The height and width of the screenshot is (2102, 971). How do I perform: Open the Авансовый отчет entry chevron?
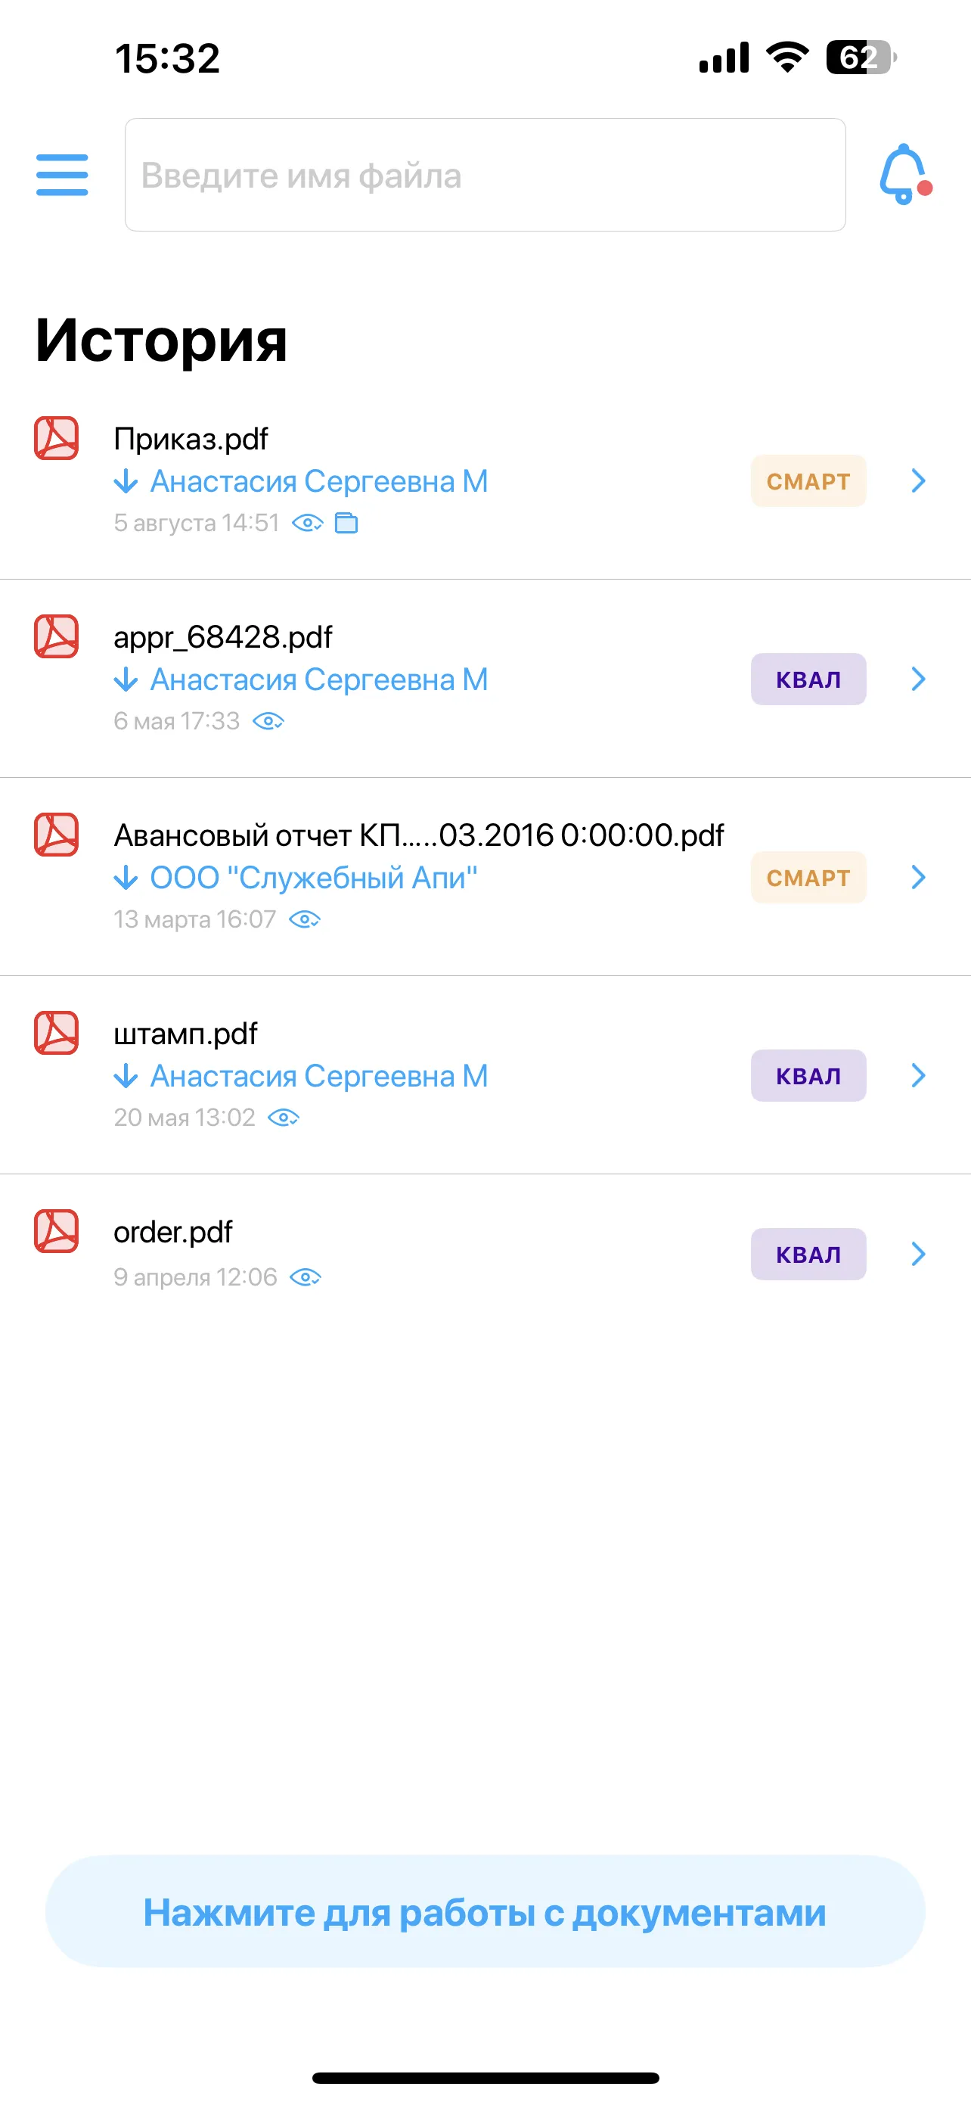tap(918, 877)
